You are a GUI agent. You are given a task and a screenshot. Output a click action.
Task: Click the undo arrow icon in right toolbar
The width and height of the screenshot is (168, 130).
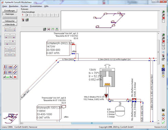coord(163,52)
